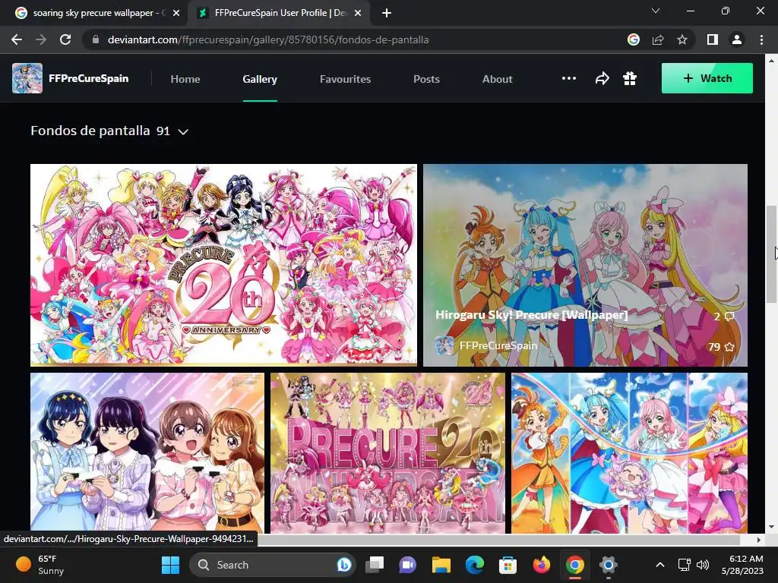
Task: Show hidden system tray icons
Action: click(660, 565)
